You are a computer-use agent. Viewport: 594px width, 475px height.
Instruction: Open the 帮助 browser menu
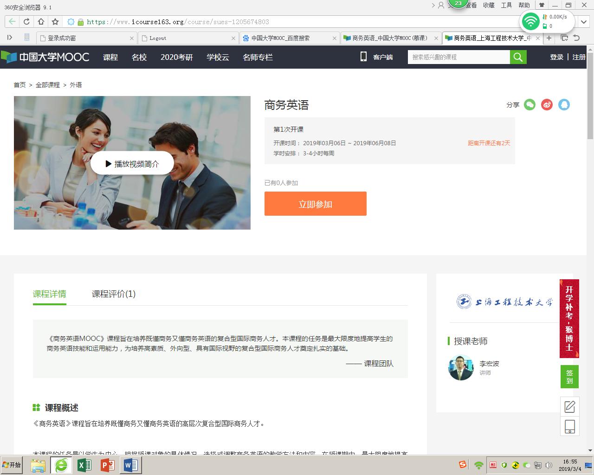click(x=524, y=5)
